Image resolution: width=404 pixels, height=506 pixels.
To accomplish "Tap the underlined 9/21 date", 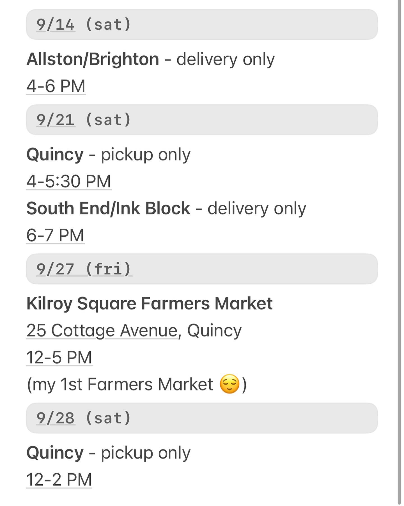I will pyautogui.click(x=56, y=120).
